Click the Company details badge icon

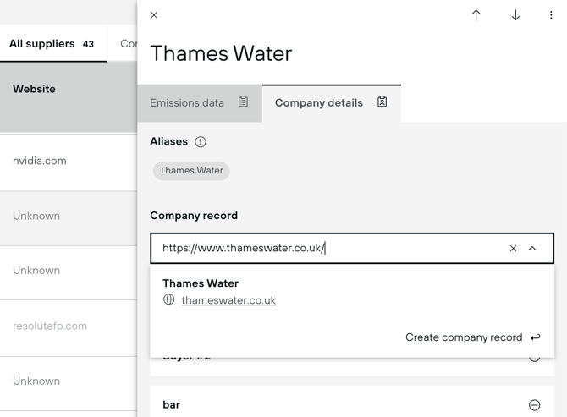[x=383, y=102]
